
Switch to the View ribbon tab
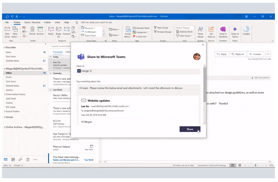tap(57, 23)
